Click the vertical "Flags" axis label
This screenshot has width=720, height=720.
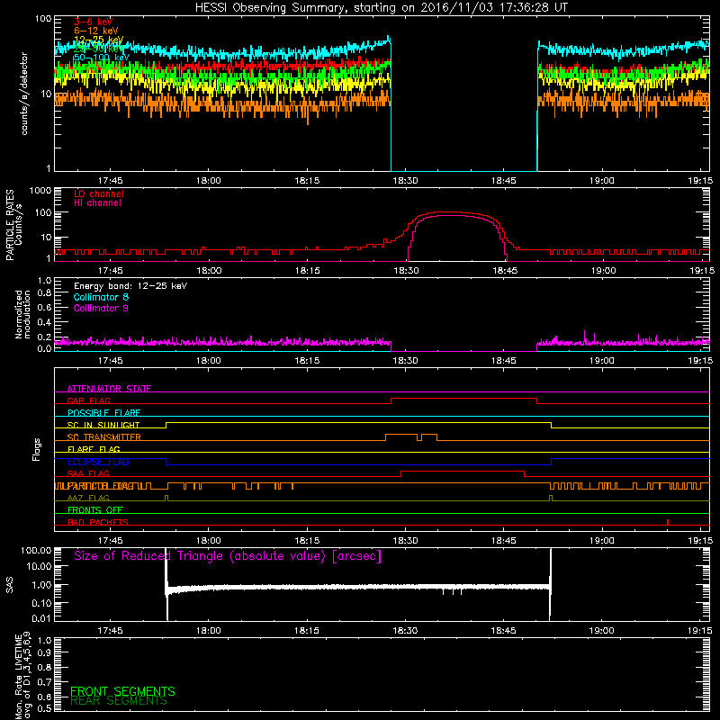(36, 449)
